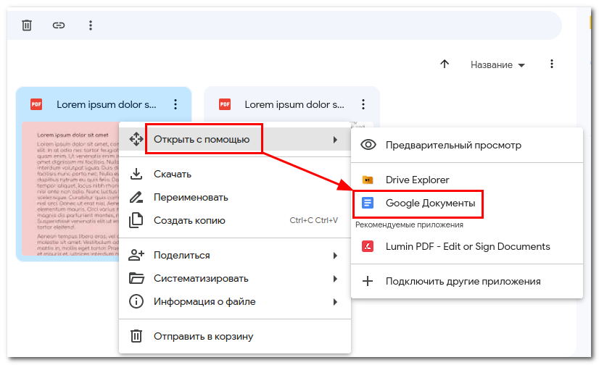The width and height of the screenshot is (599, 365).
Task: Click PDF icon of first Lorem ipsum file
Action: point(36,104)
